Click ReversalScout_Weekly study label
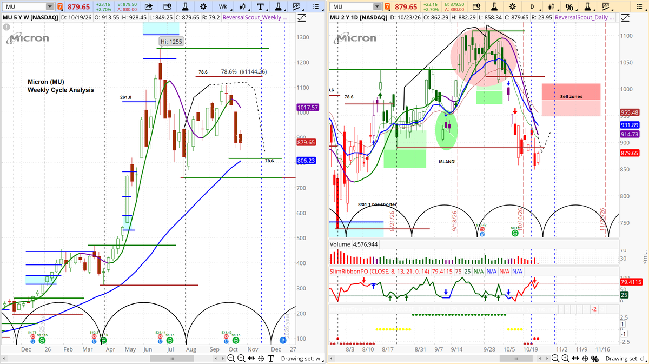The image size is (649, 364). 256,18
